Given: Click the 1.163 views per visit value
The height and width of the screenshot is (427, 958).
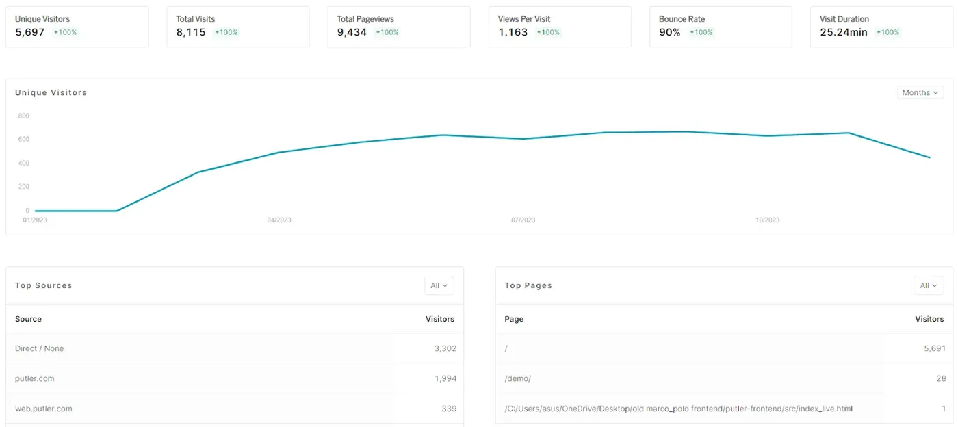Looking at the screenshot, I should click(x=513, y=32).
